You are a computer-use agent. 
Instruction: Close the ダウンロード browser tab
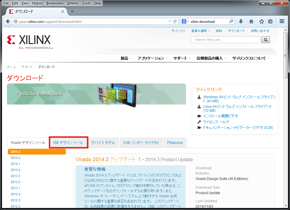(63, 12)
